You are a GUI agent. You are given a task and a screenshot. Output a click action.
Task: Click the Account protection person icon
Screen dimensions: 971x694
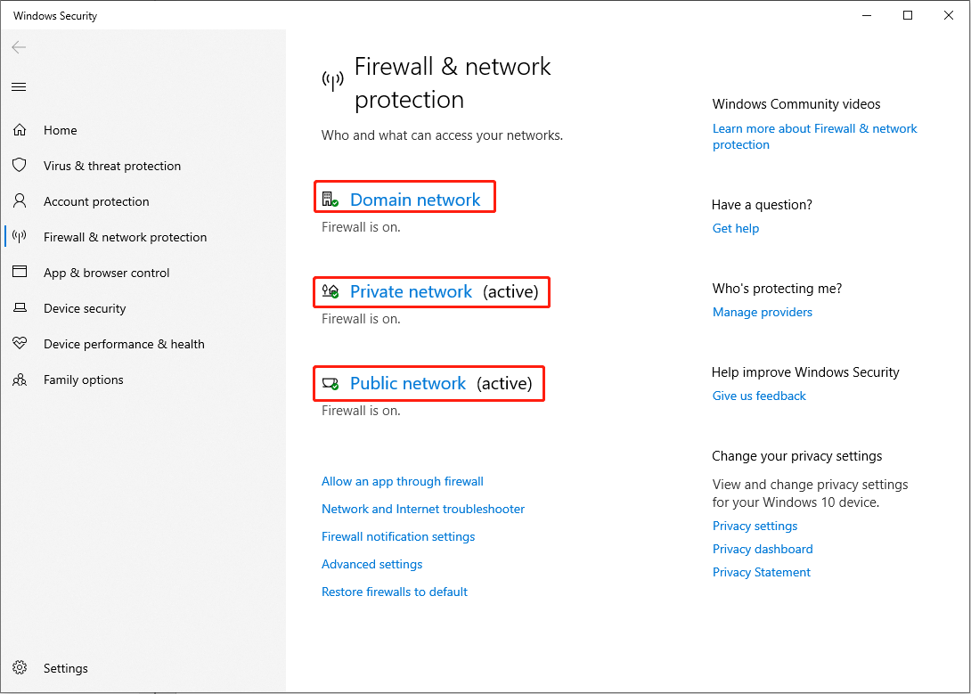coord(20,201)
